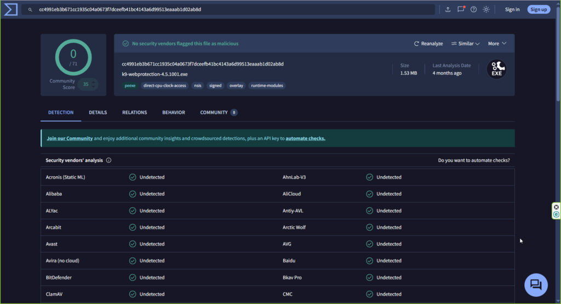The width and height of the screenshot is (561, 304).
Task: Click the Baidu vendor name
Action: click(289, 261)
